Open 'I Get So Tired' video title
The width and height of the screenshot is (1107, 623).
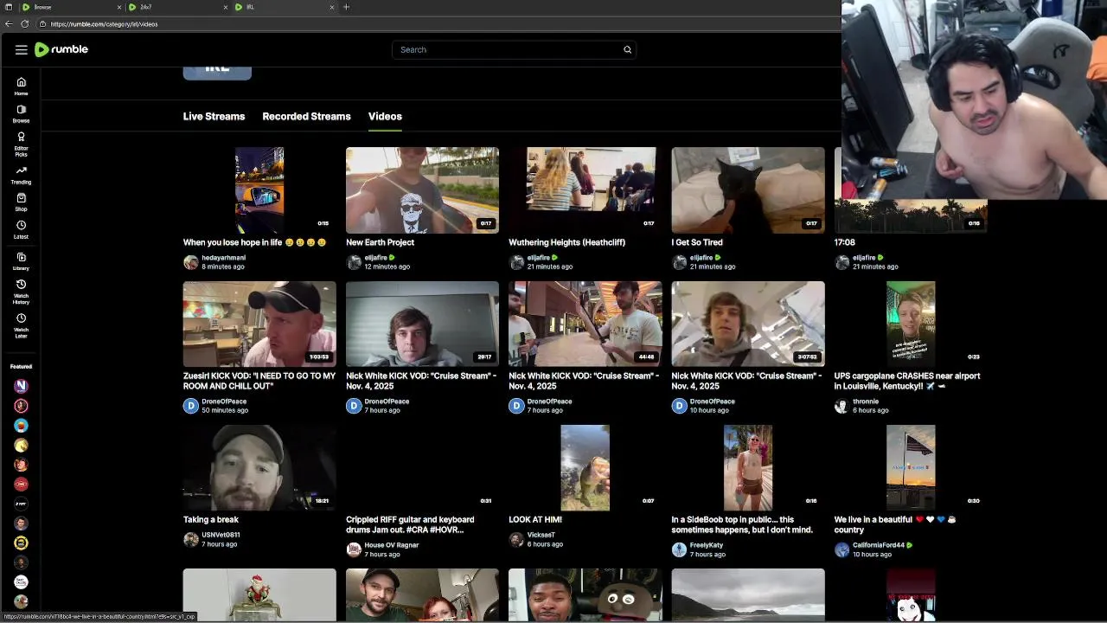(697, 242)
